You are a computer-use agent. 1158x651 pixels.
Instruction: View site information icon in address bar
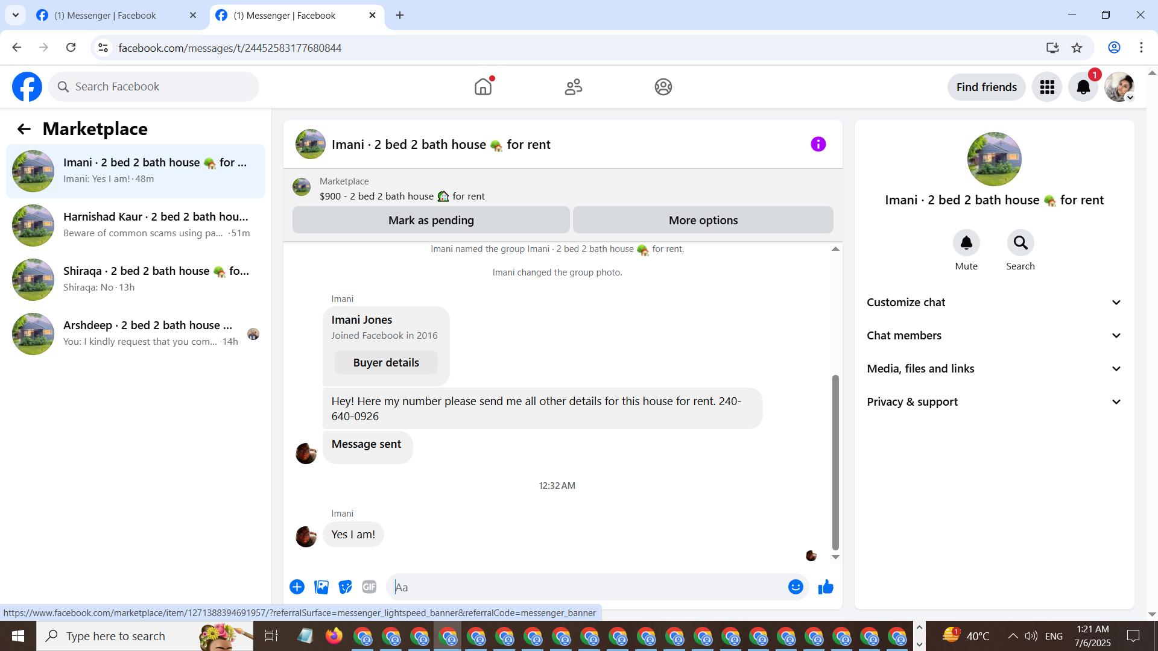[103, 48]
